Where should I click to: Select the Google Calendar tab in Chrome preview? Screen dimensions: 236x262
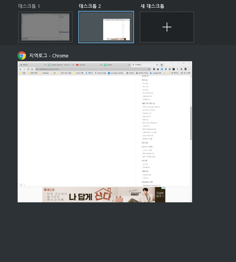tap(61, 65)
